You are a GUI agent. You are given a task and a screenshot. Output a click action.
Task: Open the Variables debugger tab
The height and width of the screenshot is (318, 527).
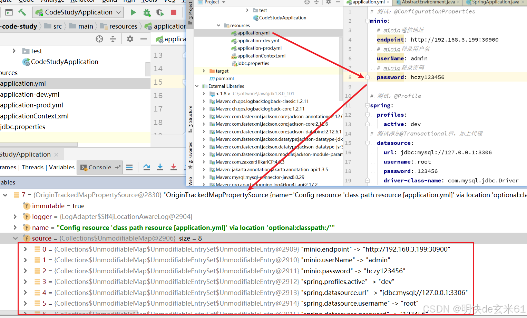[62, 167]
